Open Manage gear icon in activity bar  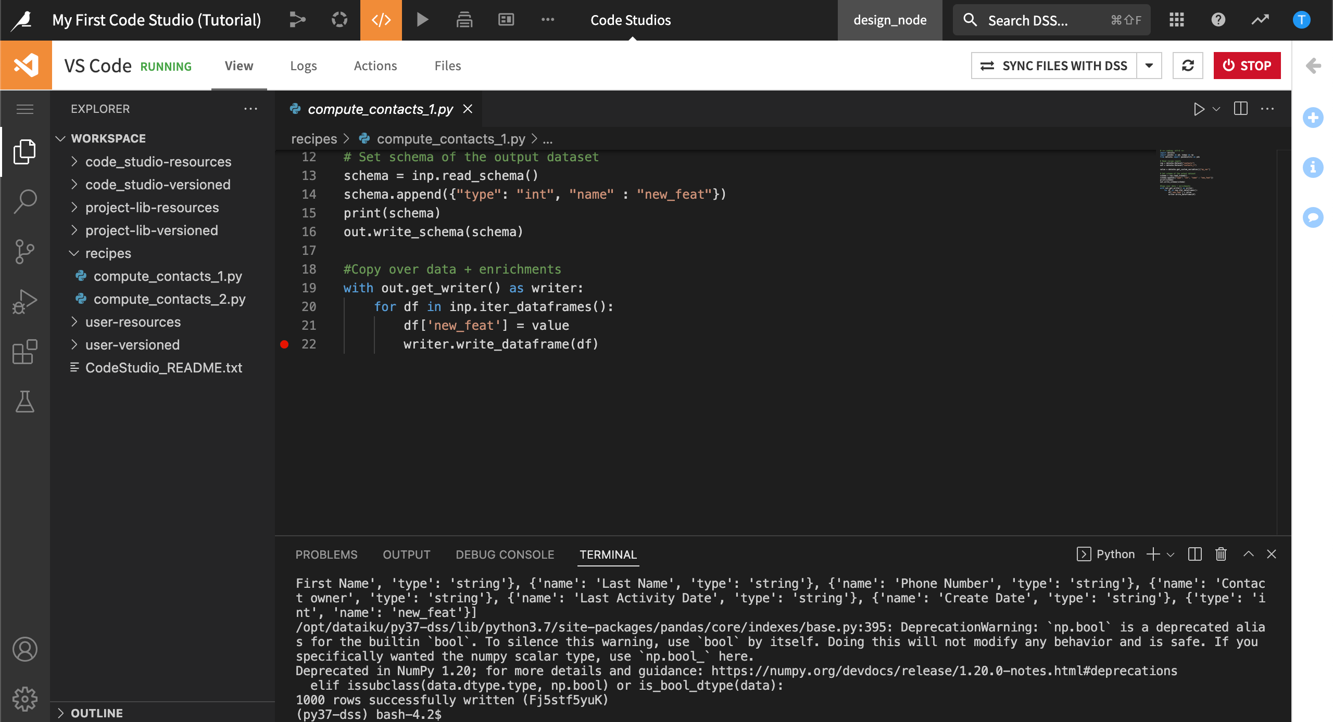pyautogui.click(x=25, y=699)
